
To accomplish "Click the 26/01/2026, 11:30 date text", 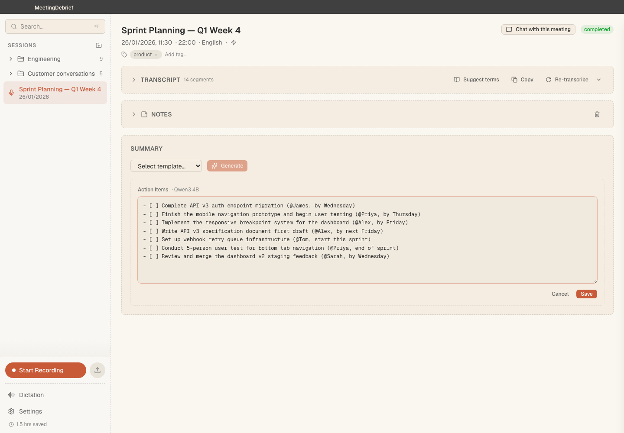I will click(146, 42).
